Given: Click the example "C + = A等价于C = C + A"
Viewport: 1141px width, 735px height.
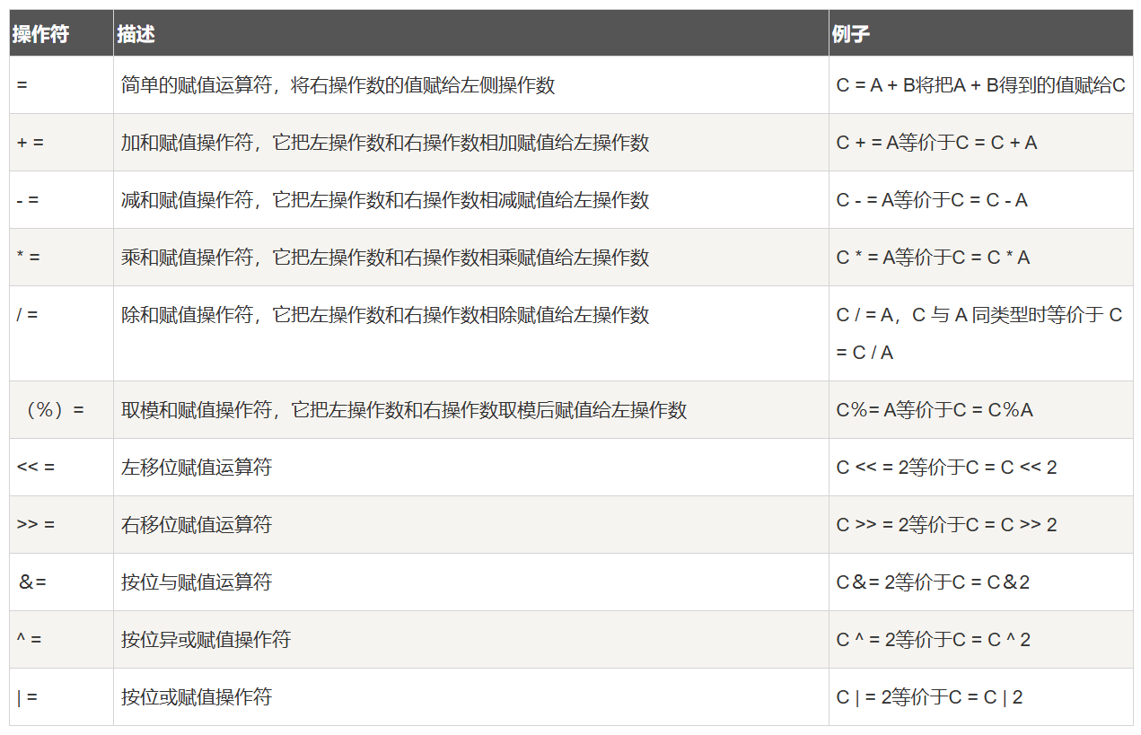Looking at the screenshot, I should [936, 143].
